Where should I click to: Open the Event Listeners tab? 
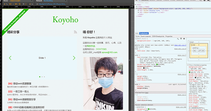[x=146, y=36]
